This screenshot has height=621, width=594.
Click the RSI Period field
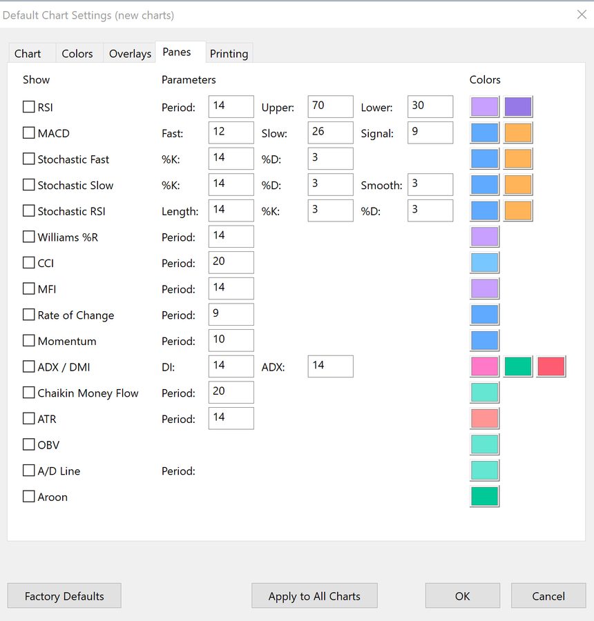click(231, 106)
